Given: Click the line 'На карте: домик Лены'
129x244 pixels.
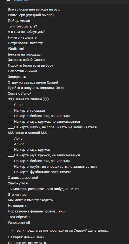Looking at the screenshot, I should [x=26, y=237].
